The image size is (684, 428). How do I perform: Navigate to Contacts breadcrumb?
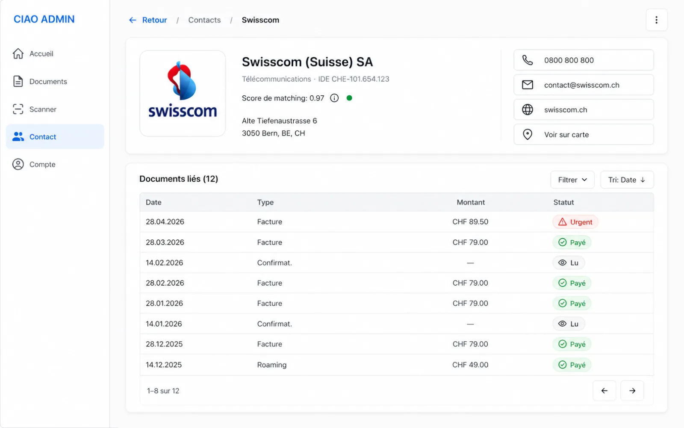204,20
